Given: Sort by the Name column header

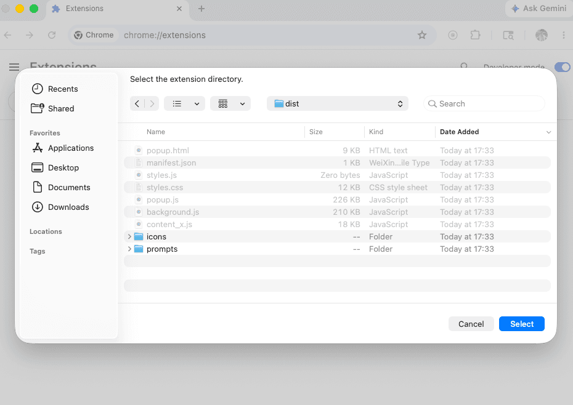Looking at the screenshot, I should click(x=156, y=132).
